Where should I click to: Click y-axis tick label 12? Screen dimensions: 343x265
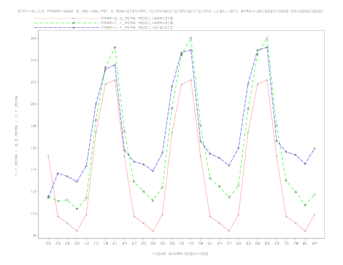(x=33, y=192)
